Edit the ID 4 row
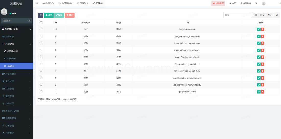This screenshot has height=139, width=281. pos(259,71)
